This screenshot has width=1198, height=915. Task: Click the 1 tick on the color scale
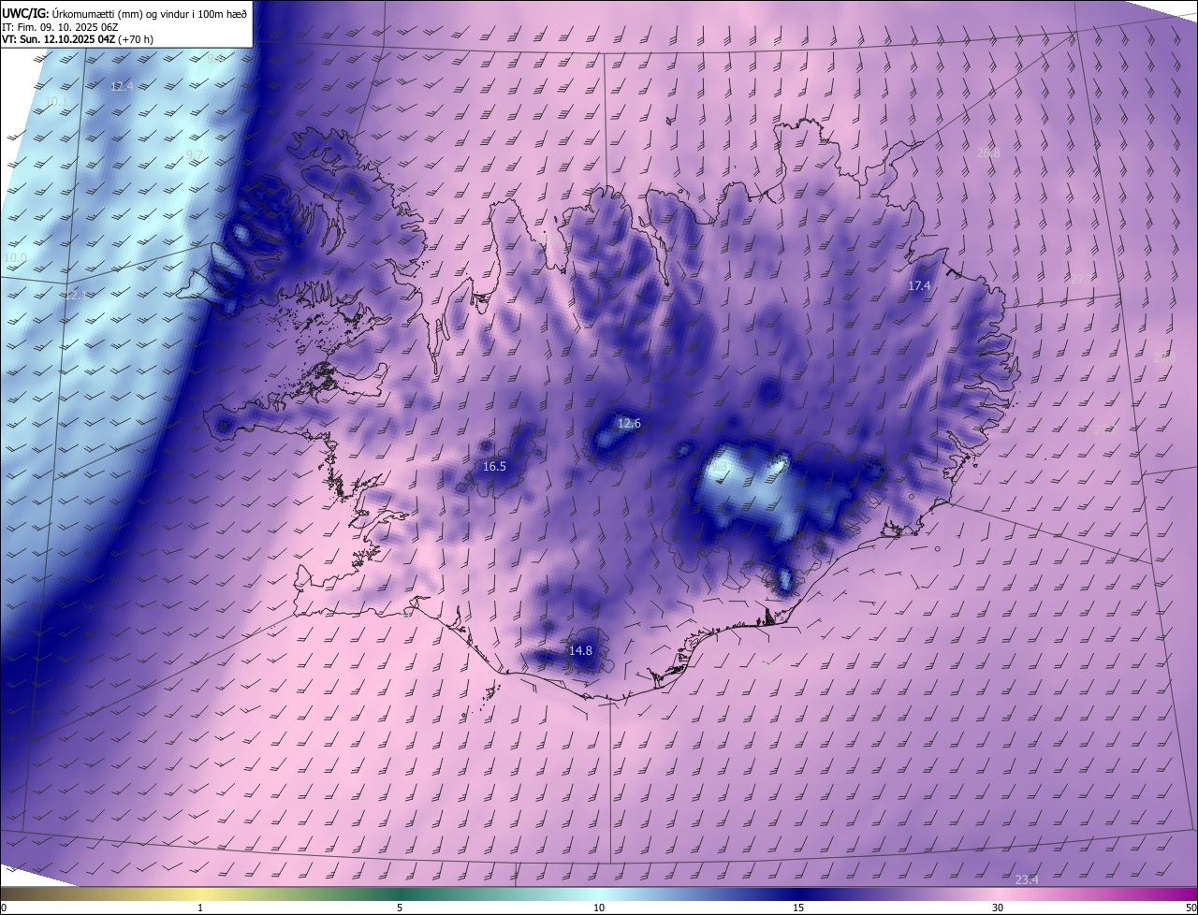click(200, 908)
